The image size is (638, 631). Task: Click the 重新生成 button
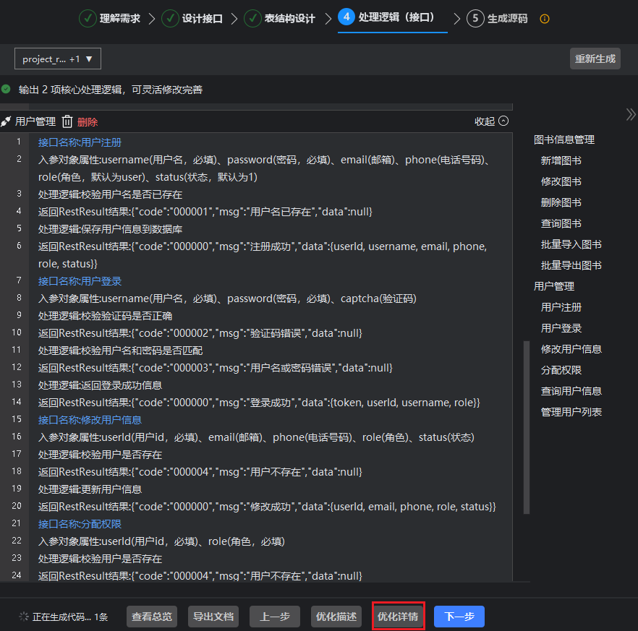(595, 59)
